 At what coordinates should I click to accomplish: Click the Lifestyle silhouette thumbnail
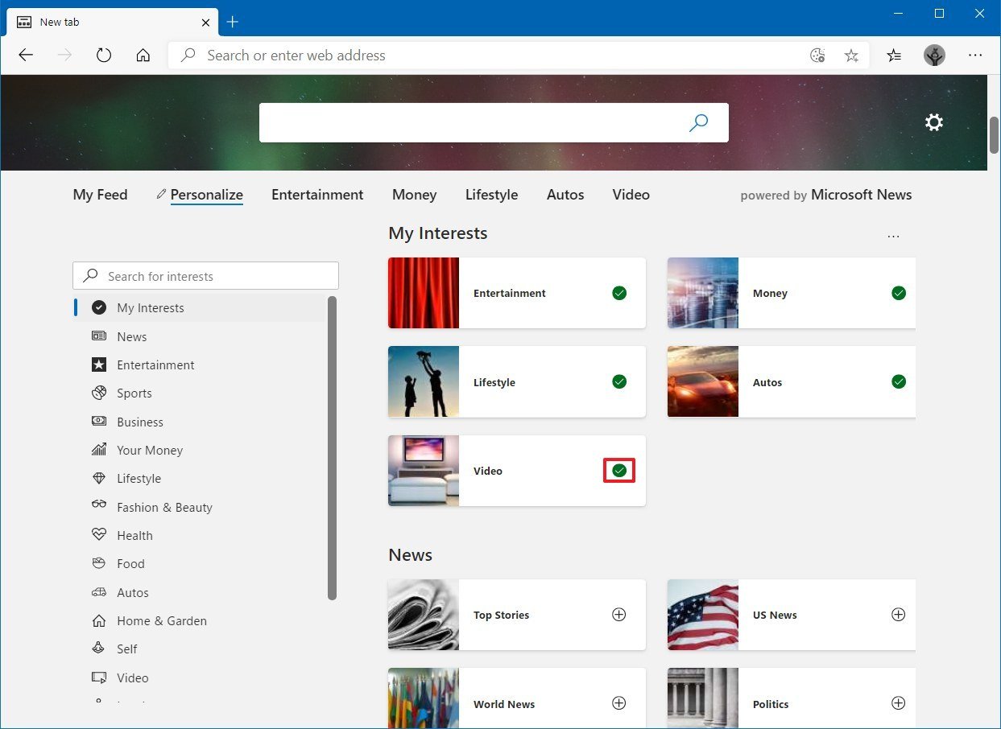click(424, 381)
